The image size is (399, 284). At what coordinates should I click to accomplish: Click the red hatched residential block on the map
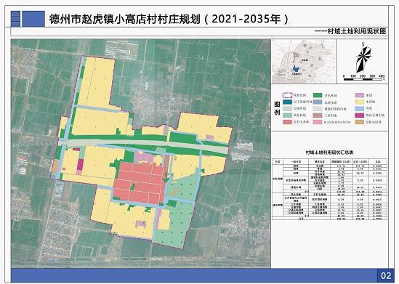click(140, 182)
